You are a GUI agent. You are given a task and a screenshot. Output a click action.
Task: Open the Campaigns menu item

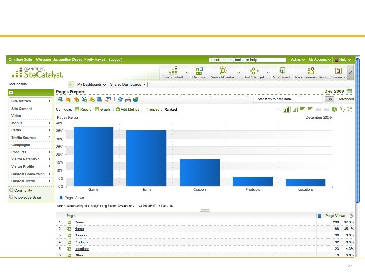31,145
